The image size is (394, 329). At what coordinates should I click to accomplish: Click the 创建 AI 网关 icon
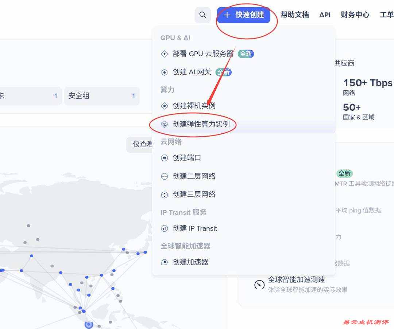(x=165, y=72)
